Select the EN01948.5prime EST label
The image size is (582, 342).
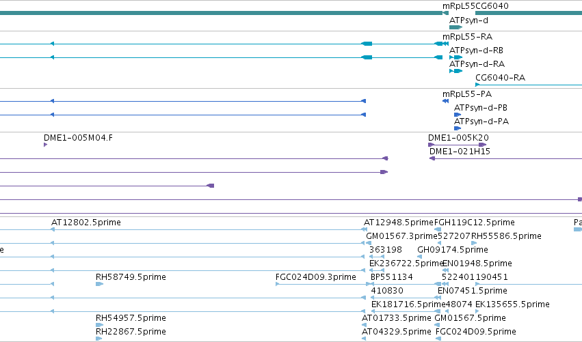477,263
